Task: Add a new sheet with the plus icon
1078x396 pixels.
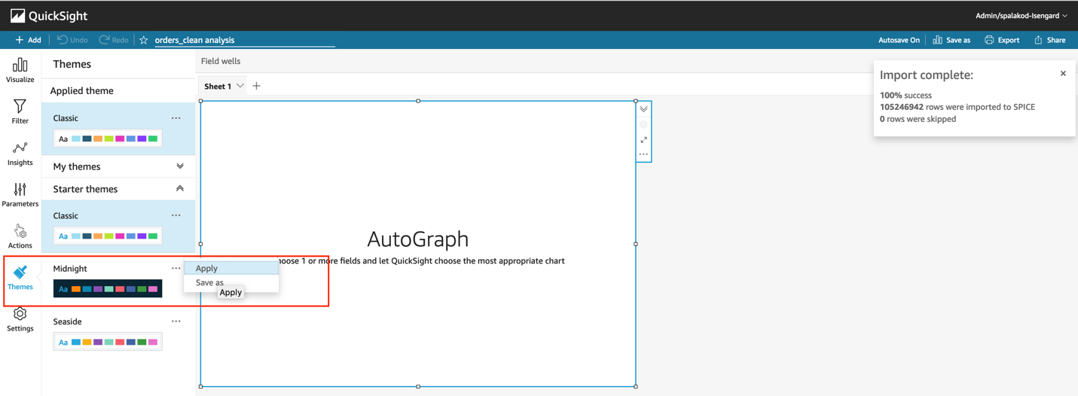Action: [x=256, y=86]
